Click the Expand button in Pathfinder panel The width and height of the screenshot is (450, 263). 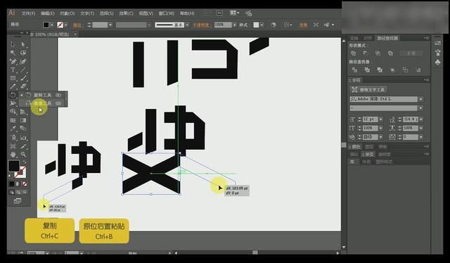[411, 53]
